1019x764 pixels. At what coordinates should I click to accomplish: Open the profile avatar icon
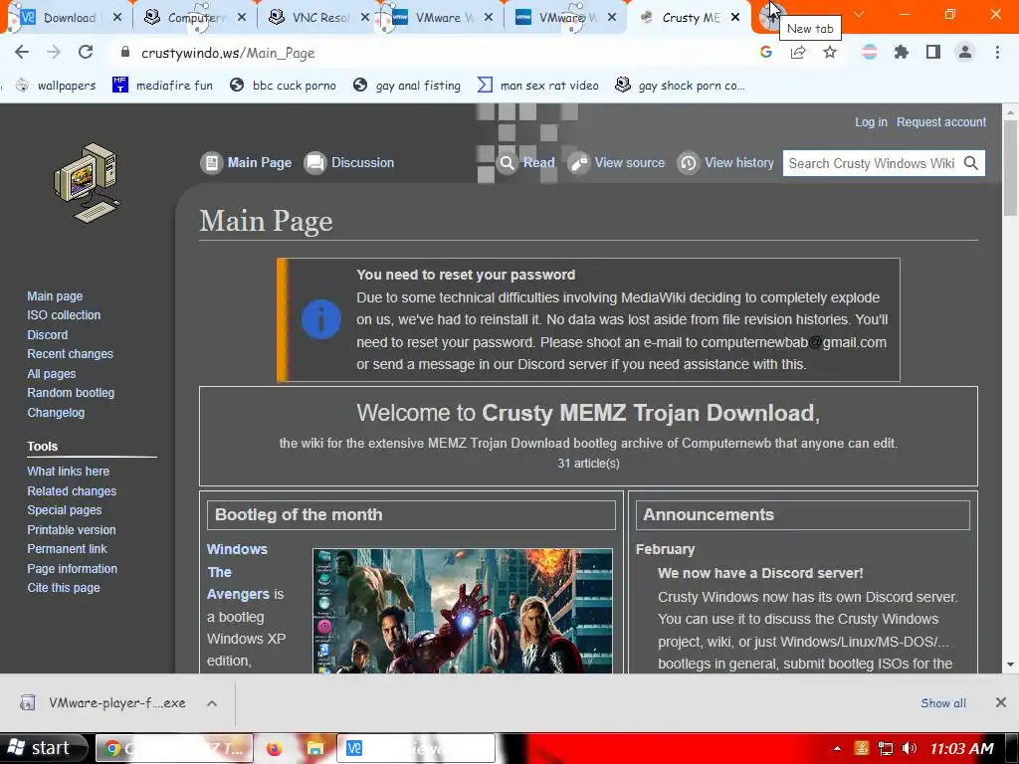click(965, 52)
